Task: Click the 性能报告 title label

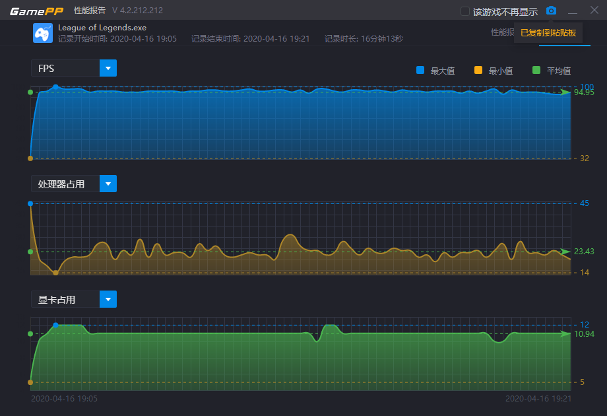Action: pos(89,11)
